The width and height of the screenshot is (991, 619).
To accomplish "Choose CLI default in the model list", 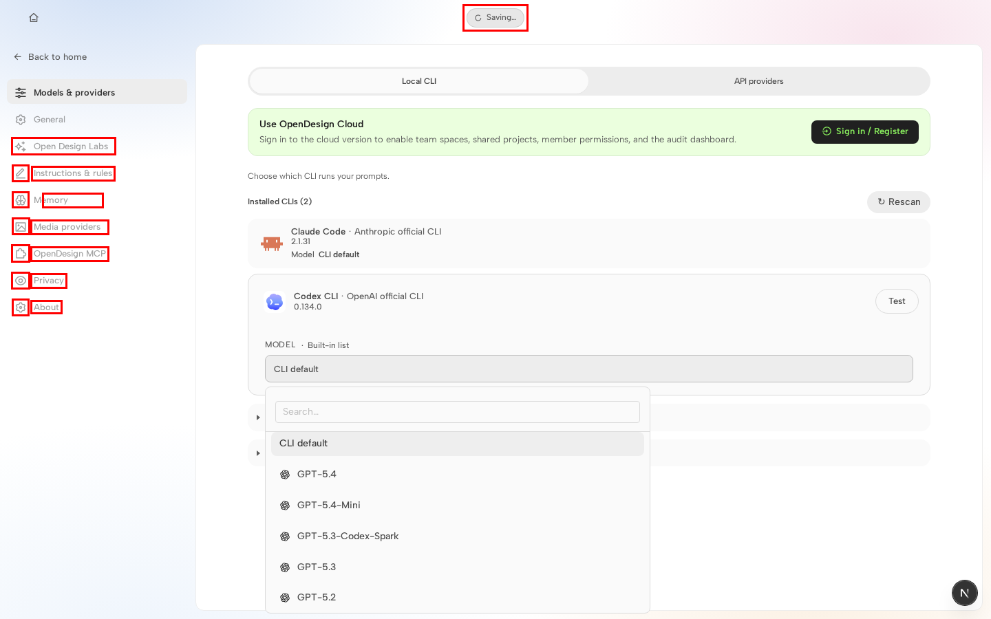I will point(458,444).
